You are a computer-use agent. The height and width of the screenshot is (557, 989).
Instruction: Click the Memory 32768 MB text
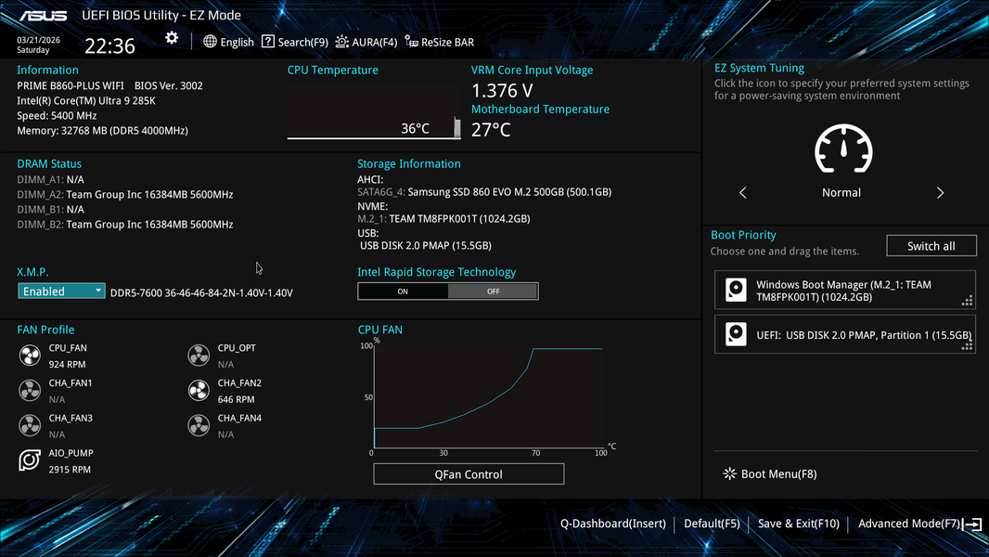coord(103,131)
